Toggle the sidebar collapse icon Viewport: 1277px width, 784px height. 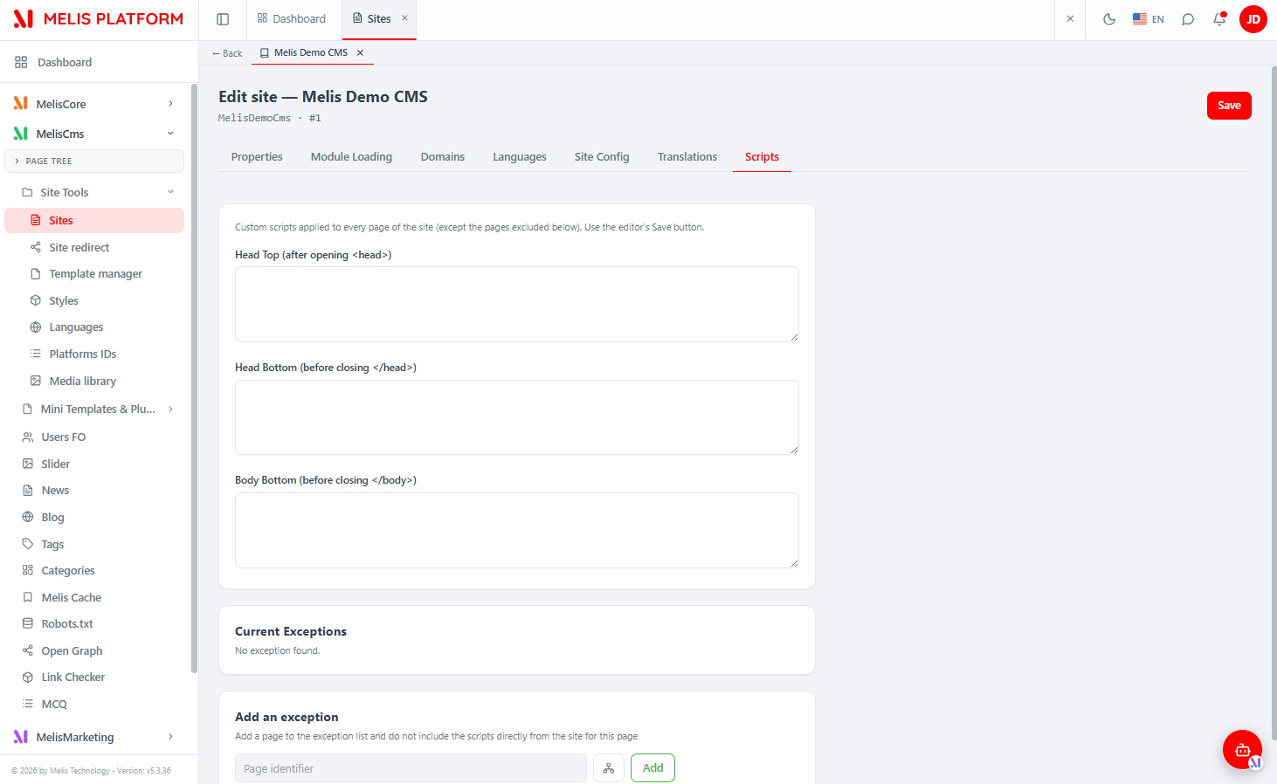pyautogui.click(x=223, y=19)
